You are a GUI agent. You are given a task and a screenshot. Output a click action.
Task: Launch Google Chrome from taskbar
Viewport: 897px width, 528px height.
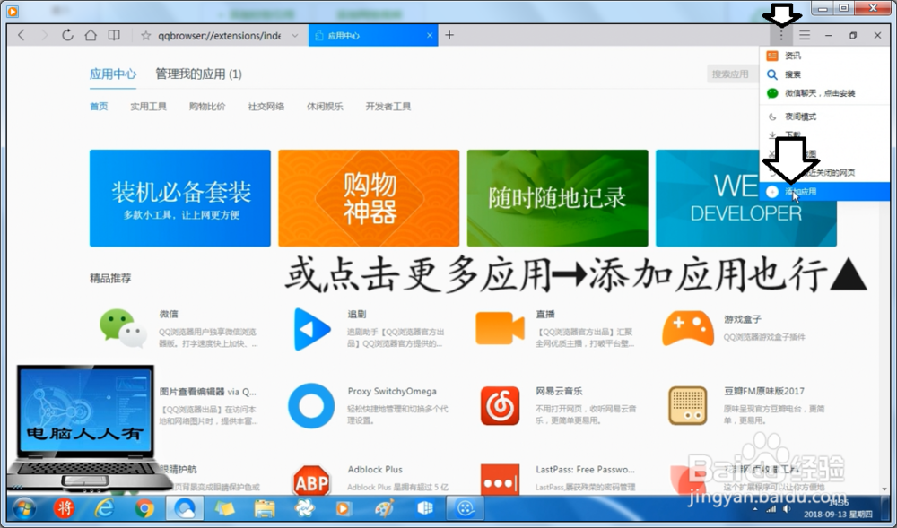[144, 508]
